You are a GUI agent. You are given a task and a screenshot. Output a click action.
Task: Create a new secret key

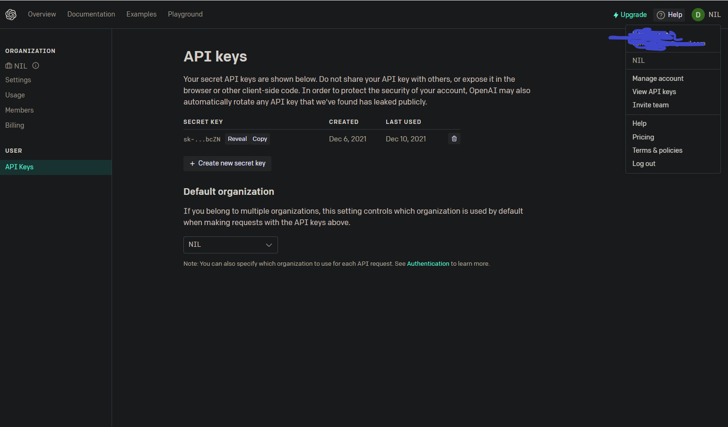coord(227,164)
